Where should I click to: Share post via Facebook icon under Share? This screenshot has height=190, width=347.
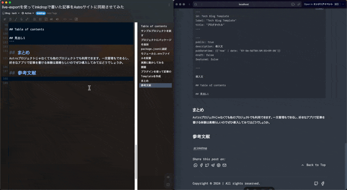201,165
